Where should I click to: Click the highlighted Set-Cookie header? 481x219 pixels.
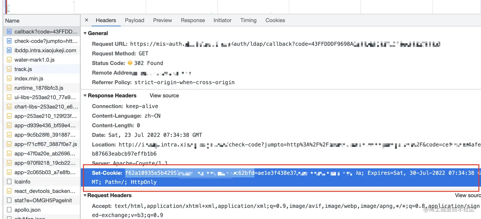tap(281, 177)
